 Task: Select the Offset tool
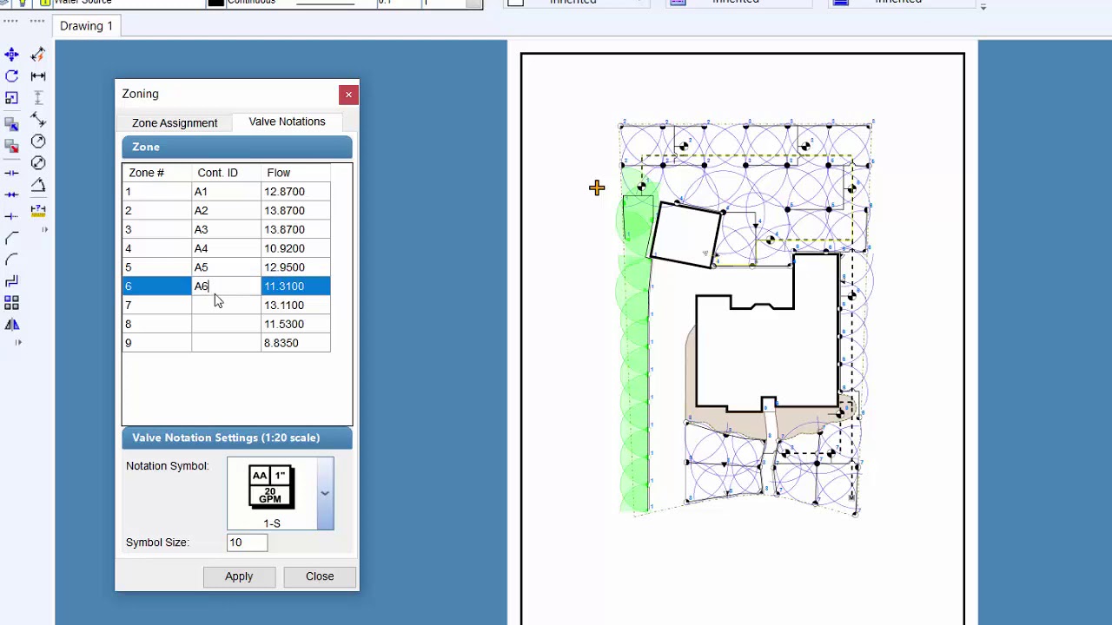pos(11,281)
